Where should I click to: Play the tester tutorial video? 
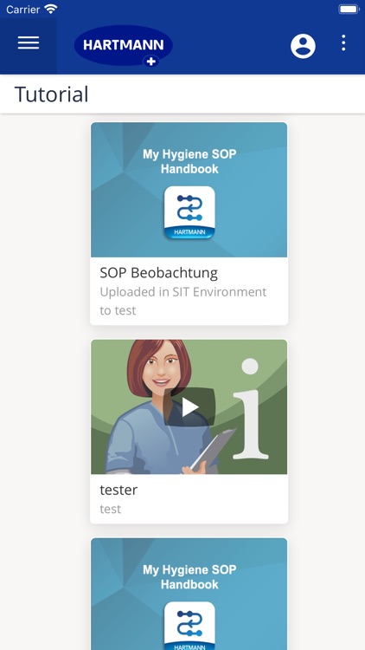[189, 407]
